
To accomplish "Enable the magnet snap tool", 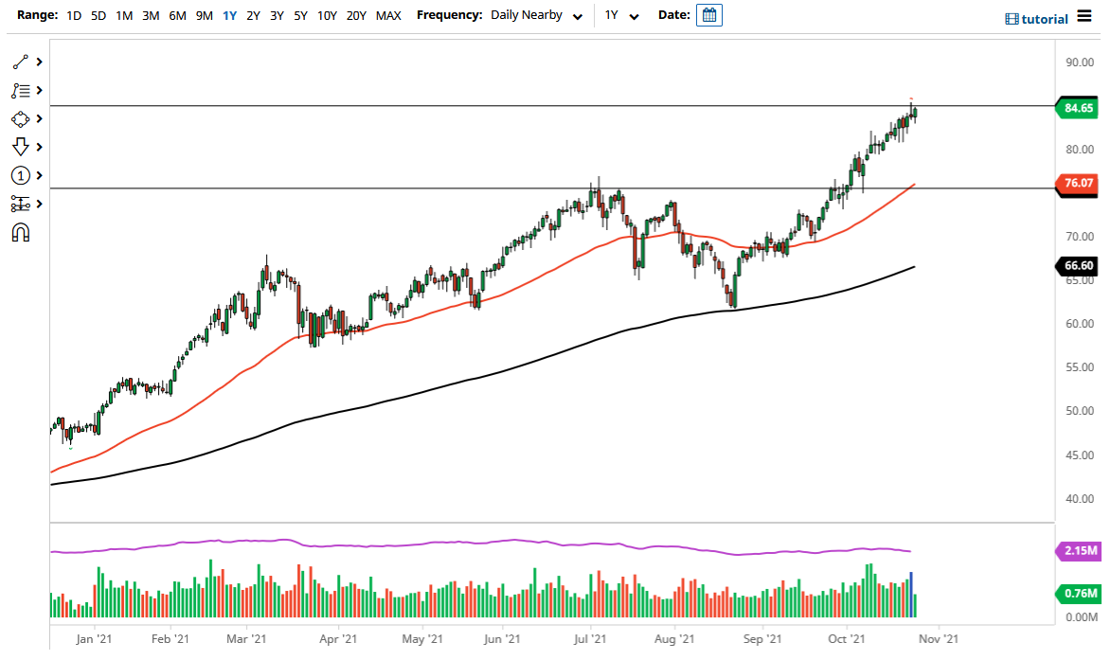I will 20,232.
